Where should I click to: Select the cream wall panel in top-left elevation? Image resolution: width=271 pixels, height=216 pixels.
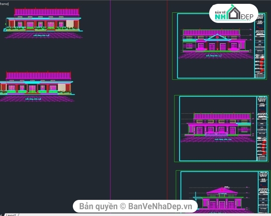pyautogui.click(x=70, y=24)
